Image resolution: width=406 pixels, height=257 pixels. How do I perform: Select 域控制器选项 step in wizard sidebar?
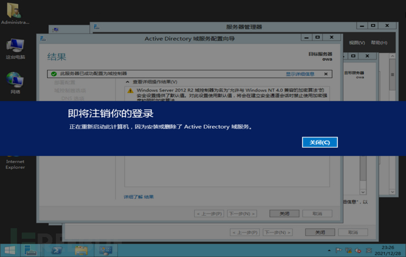(70, 91)
